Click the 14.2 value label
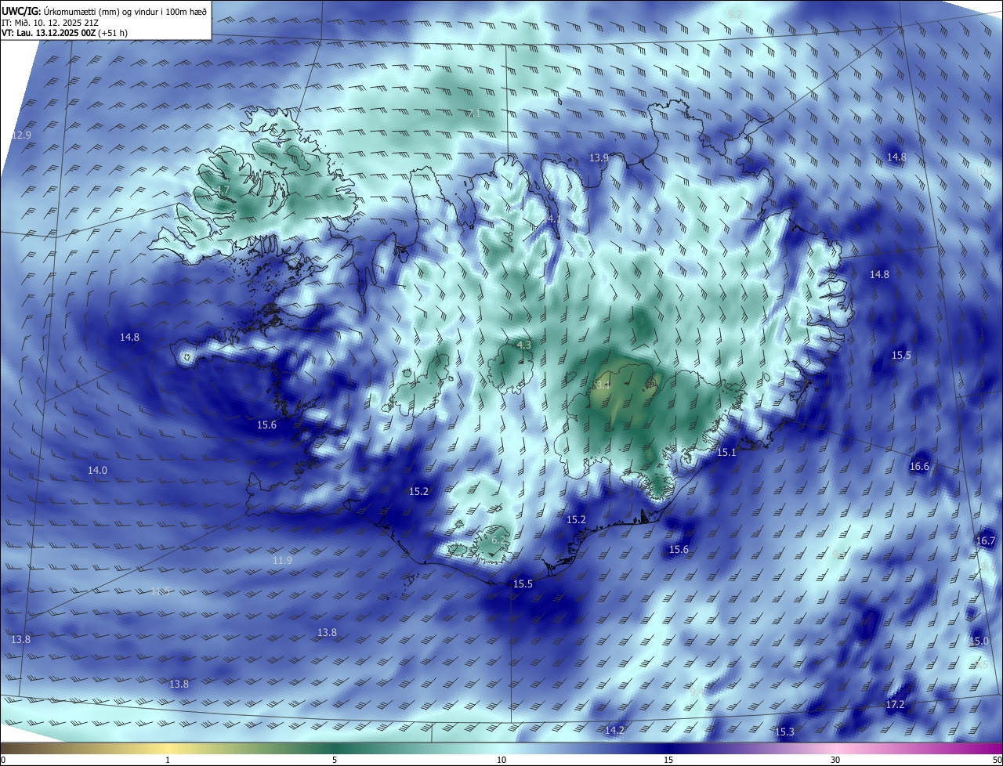The height and width of the screenshot is (766, 1003). pos(614,731)
